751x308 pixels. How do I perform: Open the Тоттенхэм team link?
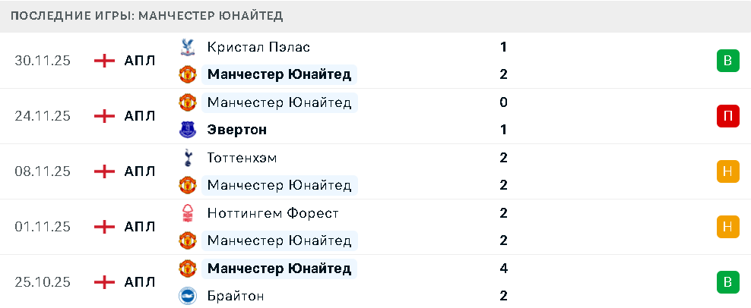pos(242,158)
